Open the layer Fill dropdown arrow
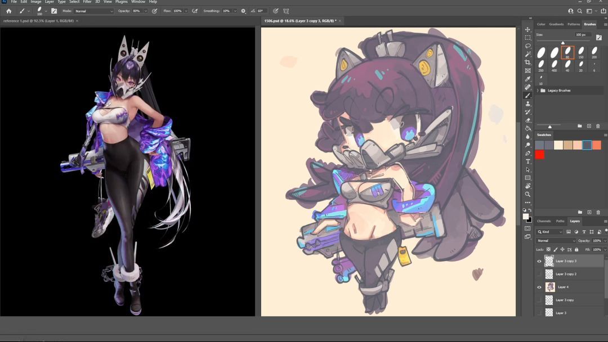The width and height of the screenshot is (608, 342). coord(605,249)
